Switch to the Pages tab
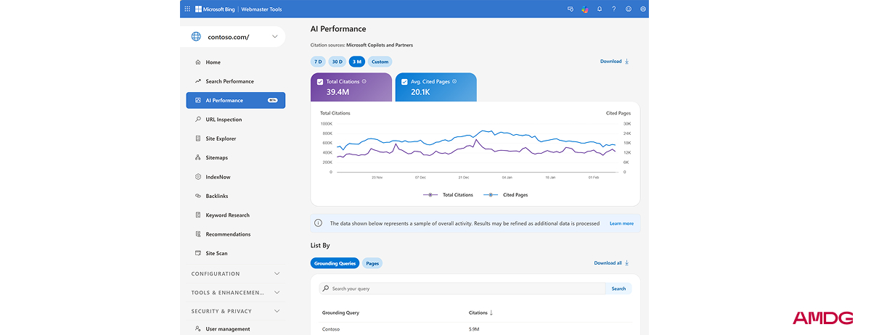Screen dimensions: 871x335 coord(372,263)
